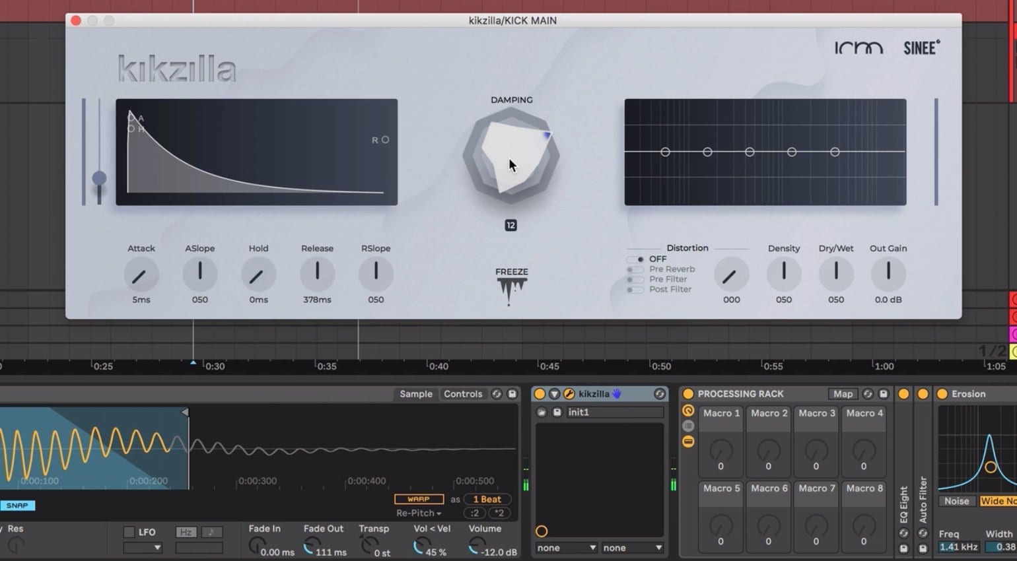Click the WARP button

click(419, 499)
